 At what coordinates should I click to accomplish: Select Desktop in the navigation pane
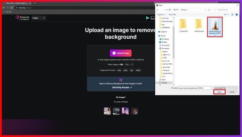(163, 42)
